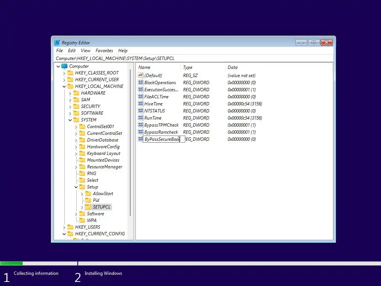This screenshot has height=286, width=381.
Task: Click the FileACLTime DWORD icon
Action: 140,96
